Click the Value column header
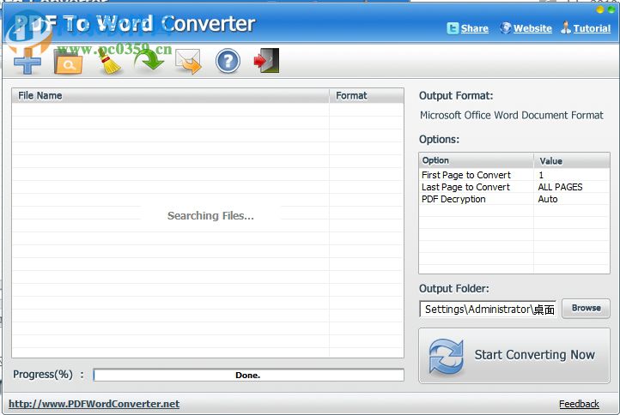 [x=572, y=160]
